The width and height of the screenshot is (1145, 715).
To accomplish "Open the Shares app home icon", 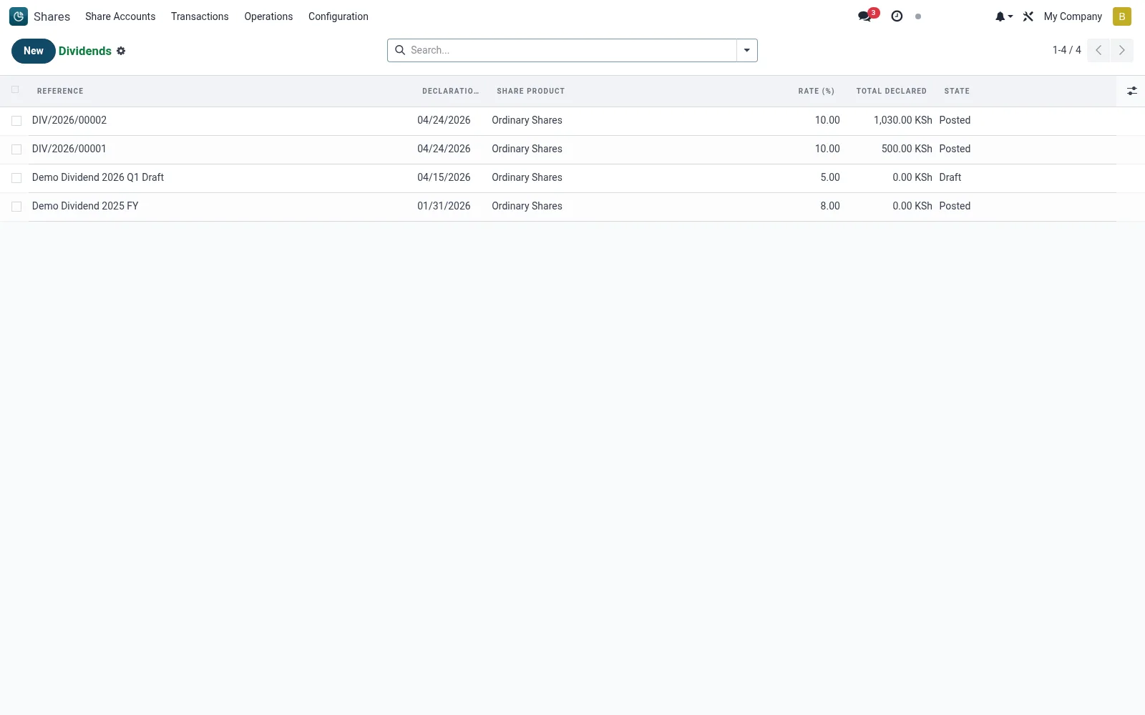I will point(19,16).
